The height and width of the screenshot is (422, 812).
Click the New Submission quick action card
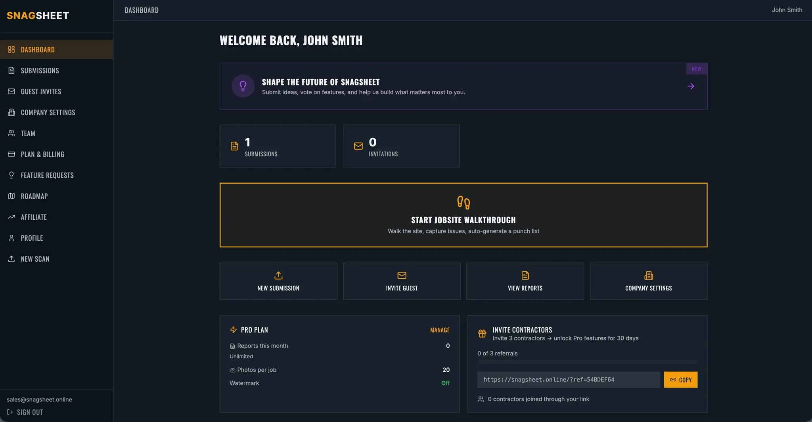(278, 281)
